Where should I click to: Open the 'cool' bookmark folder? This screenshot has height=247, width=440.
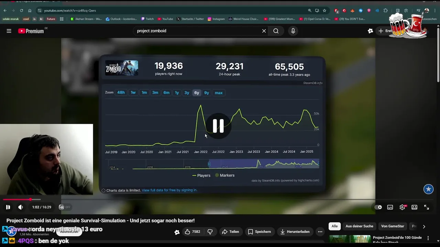coord(26,19)
